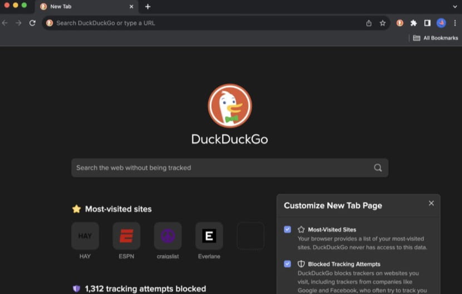Click the 1,312 tracking attempts blocked text
This screenshot has width=462, height=294.
145,288
